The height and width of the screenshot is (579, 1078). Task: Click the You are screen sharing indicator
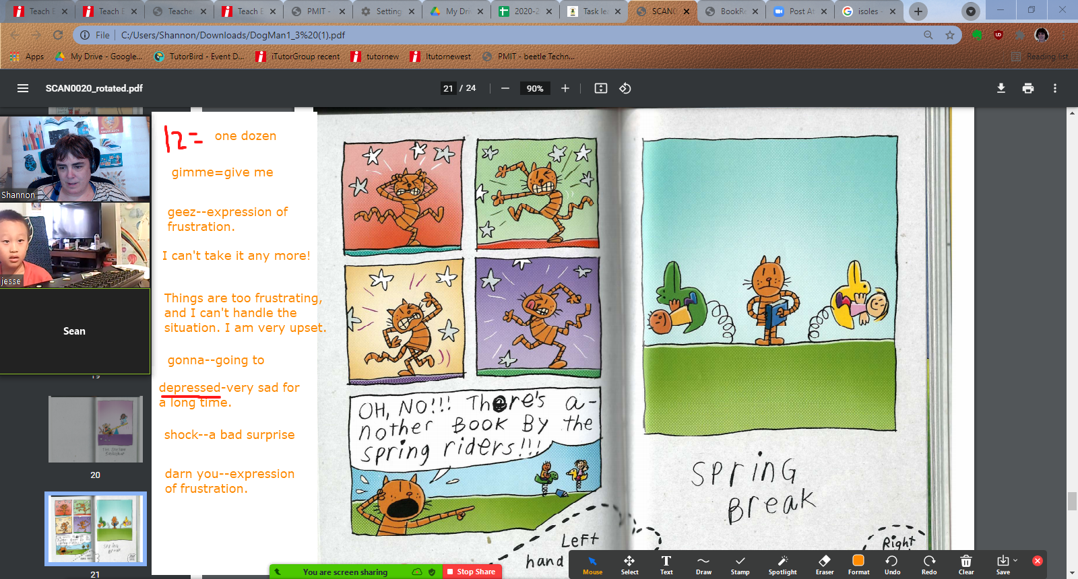tap(345, 572)
